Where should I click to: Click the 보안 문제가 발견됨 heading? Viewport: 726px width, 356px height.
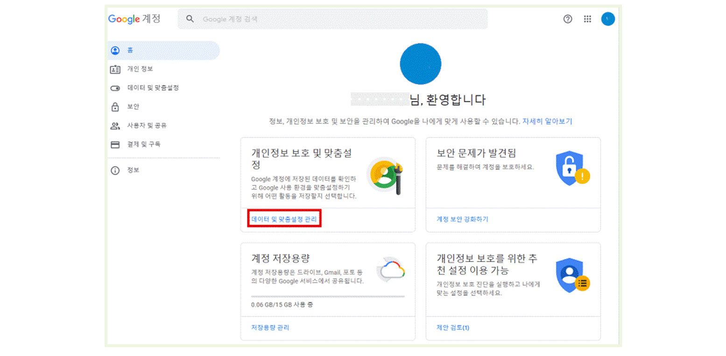coord(476,154)
